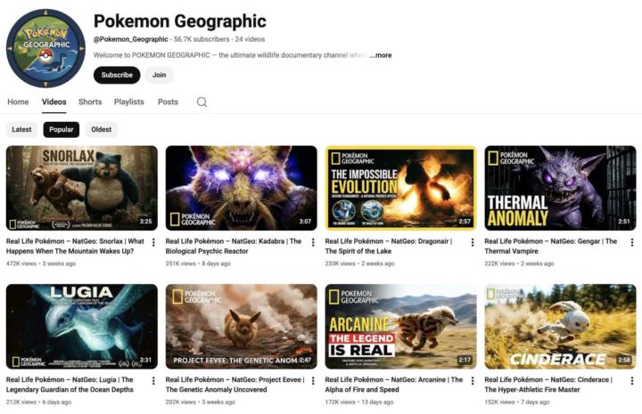The height and width of the screenshot is (414, 642).
Task: Switch to the Home tab
Action: pos(18,101)
